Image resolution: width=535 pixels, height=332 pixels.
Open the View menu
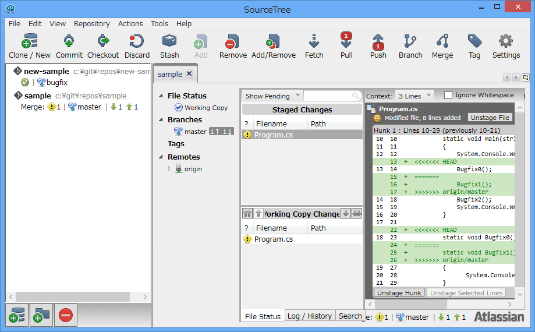pyautogui.click(x=57, y=23)
